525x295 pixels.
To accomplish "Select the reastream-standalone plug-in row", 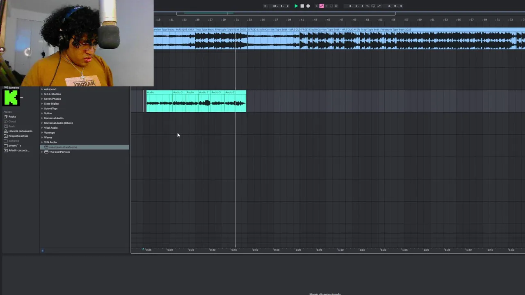I will tap(84, 147).
